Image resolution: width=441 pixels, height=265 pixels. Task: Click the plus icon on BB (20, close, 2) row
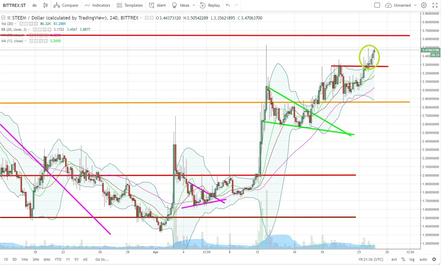[44, 29]
